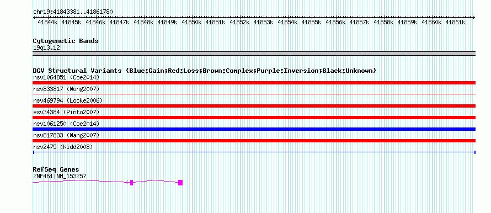This screenshot has width=491, height=213.
Task: Select the 41844k ruler tick label
Action: pyautogui.click(x=47, y=22)
